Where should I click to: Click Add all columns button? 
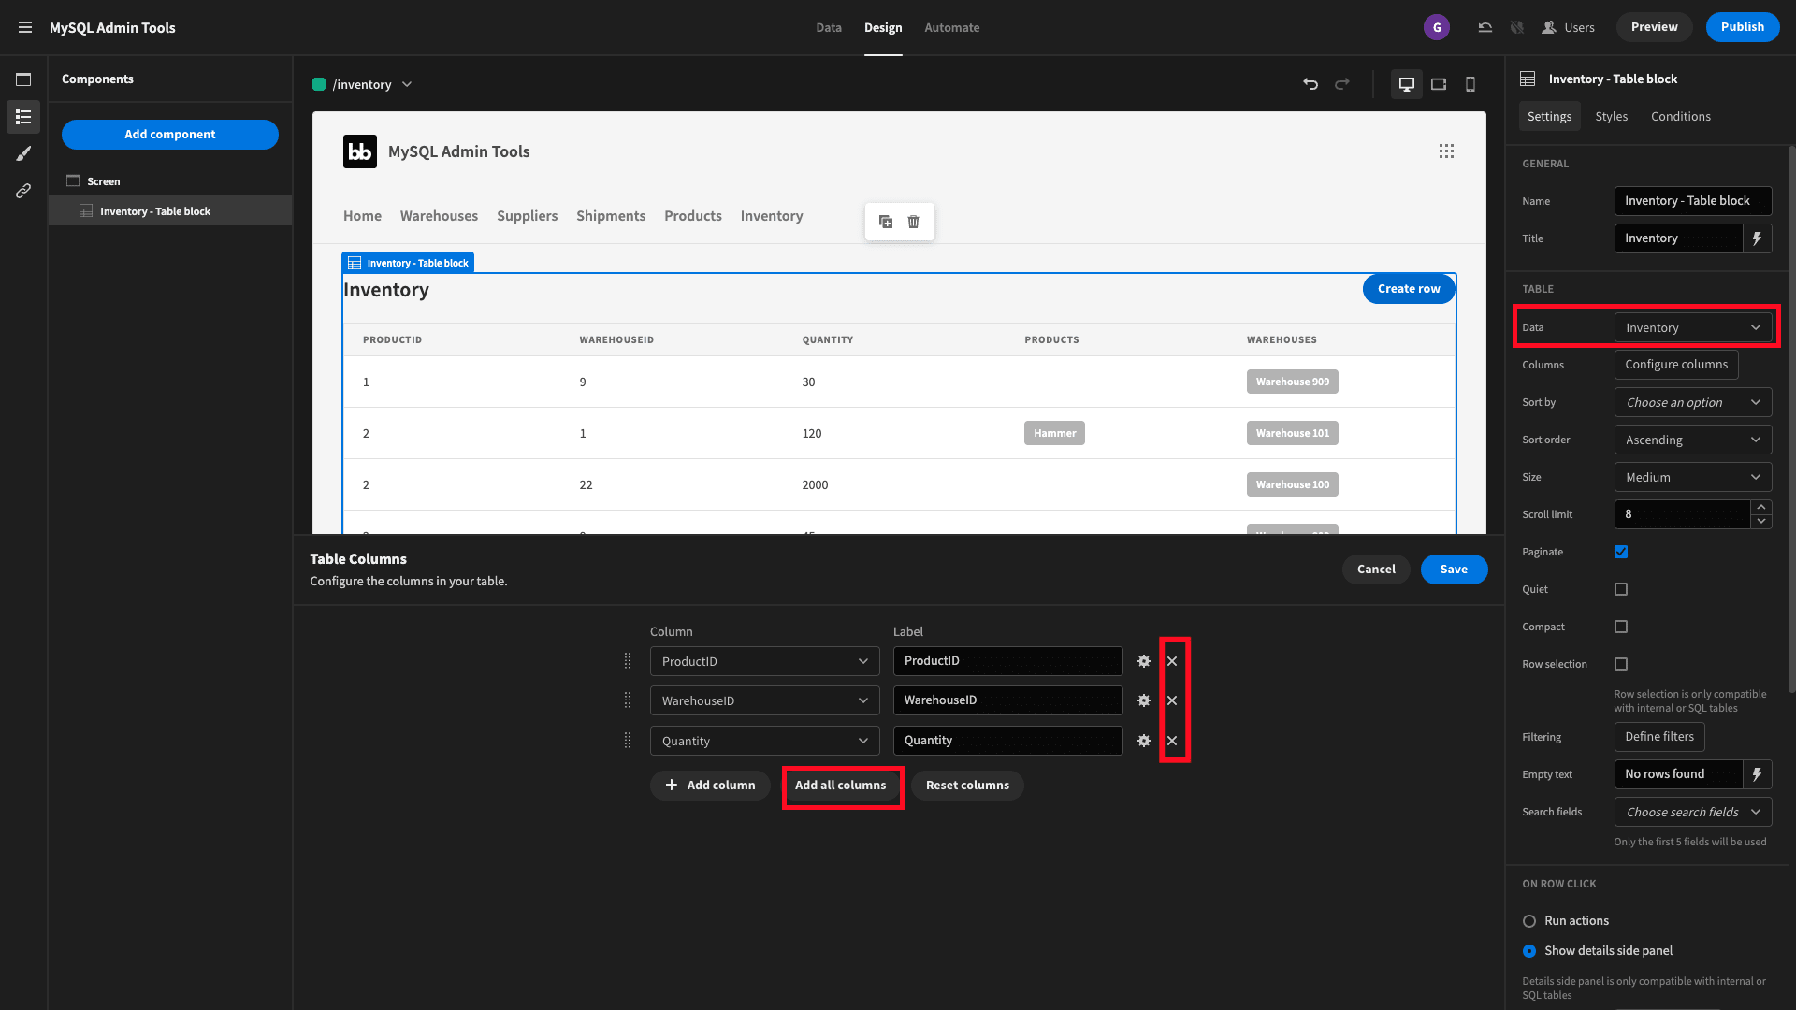pos(841,786)
